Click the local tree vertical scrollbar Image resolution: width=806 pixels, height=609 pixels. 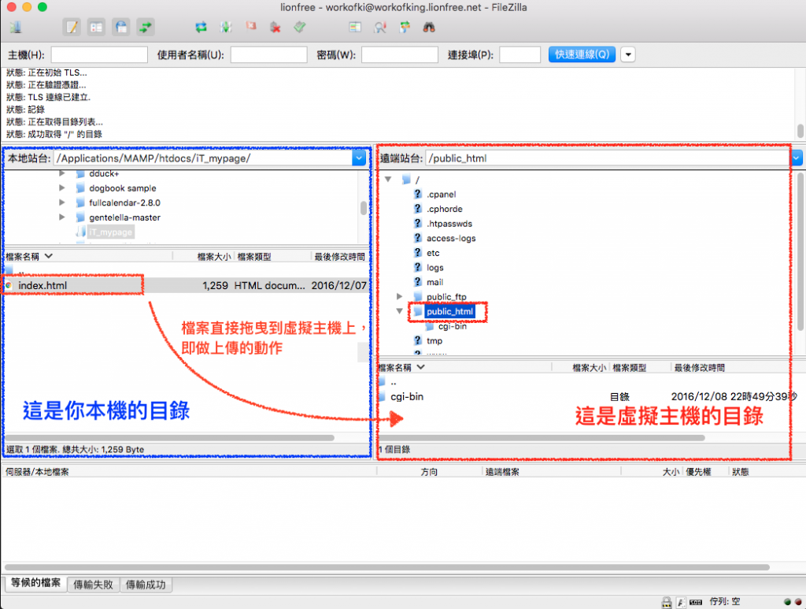(x=364, y=208)
